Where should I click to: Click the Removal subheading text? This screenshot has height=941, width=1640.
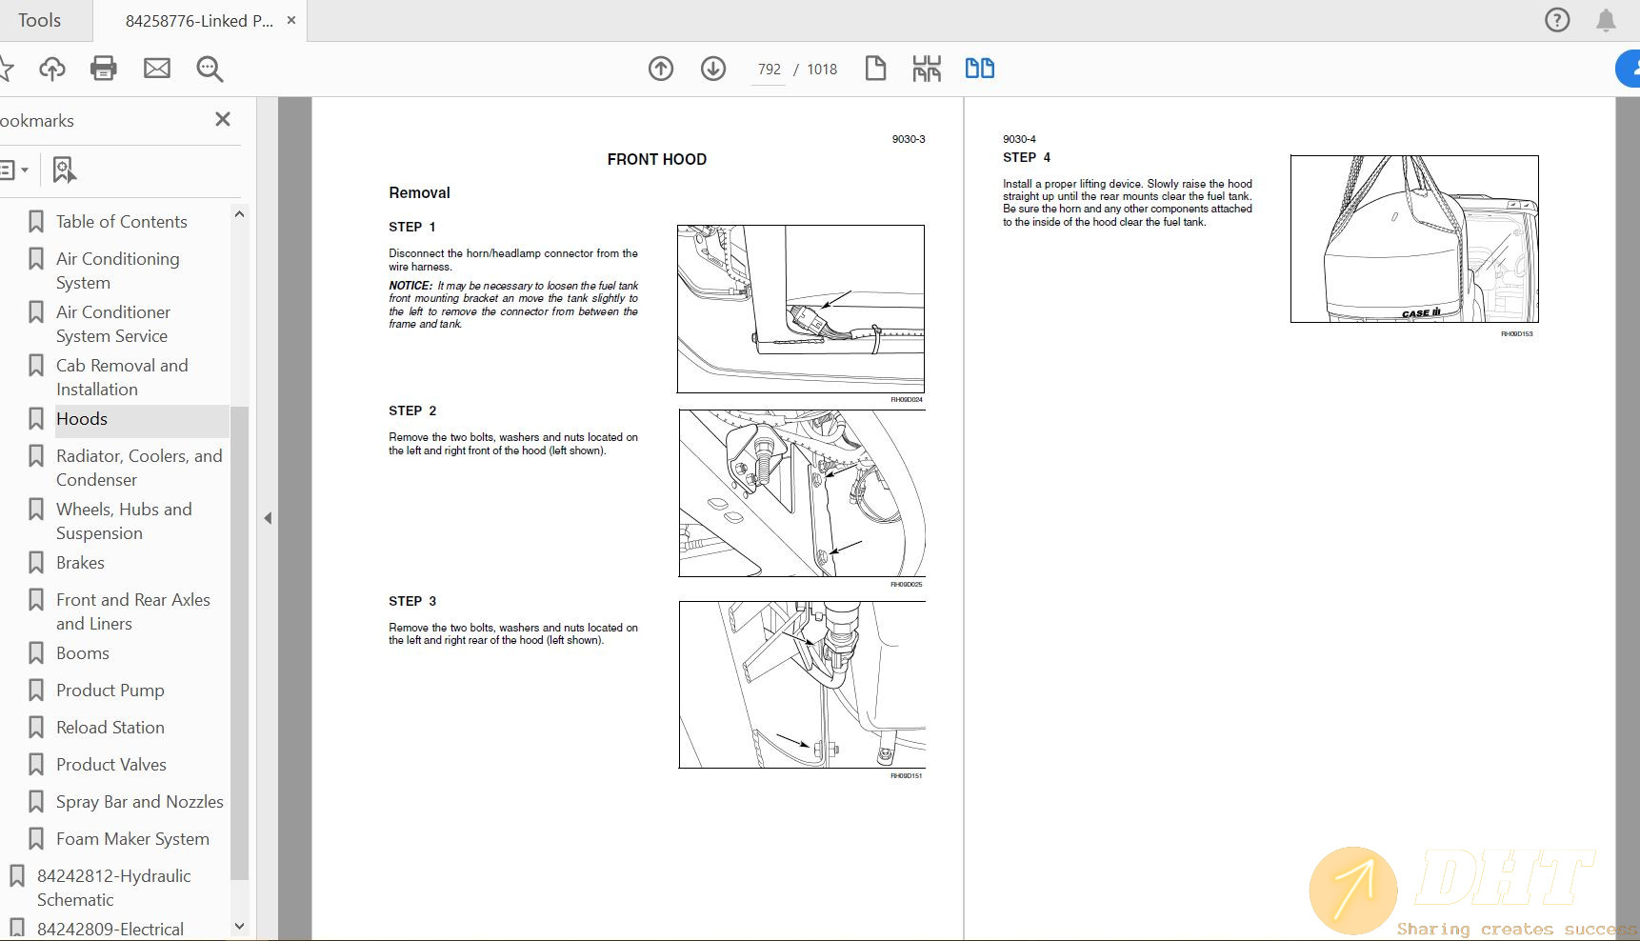[419, 193]
